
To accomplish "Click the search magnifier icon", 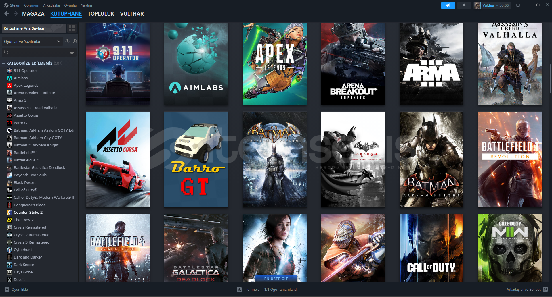I will [x=6, y=52].
